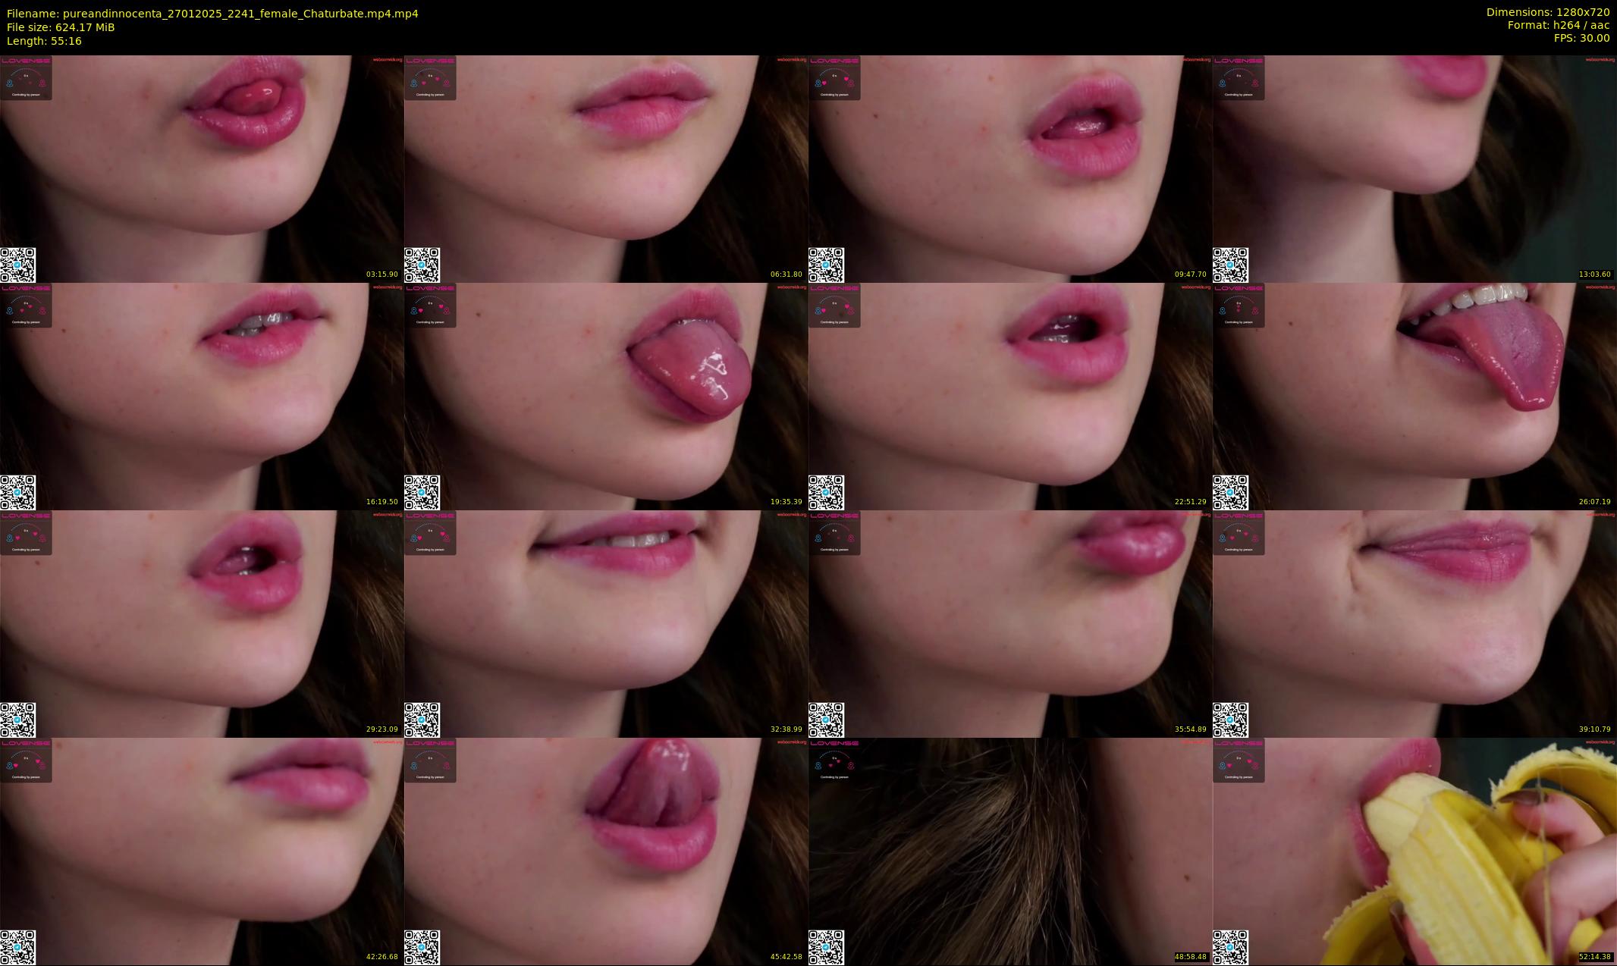The image size is (1617, 966).
Task: Click the QR code in the 19:35.39 frame
Action: point(422,492)
